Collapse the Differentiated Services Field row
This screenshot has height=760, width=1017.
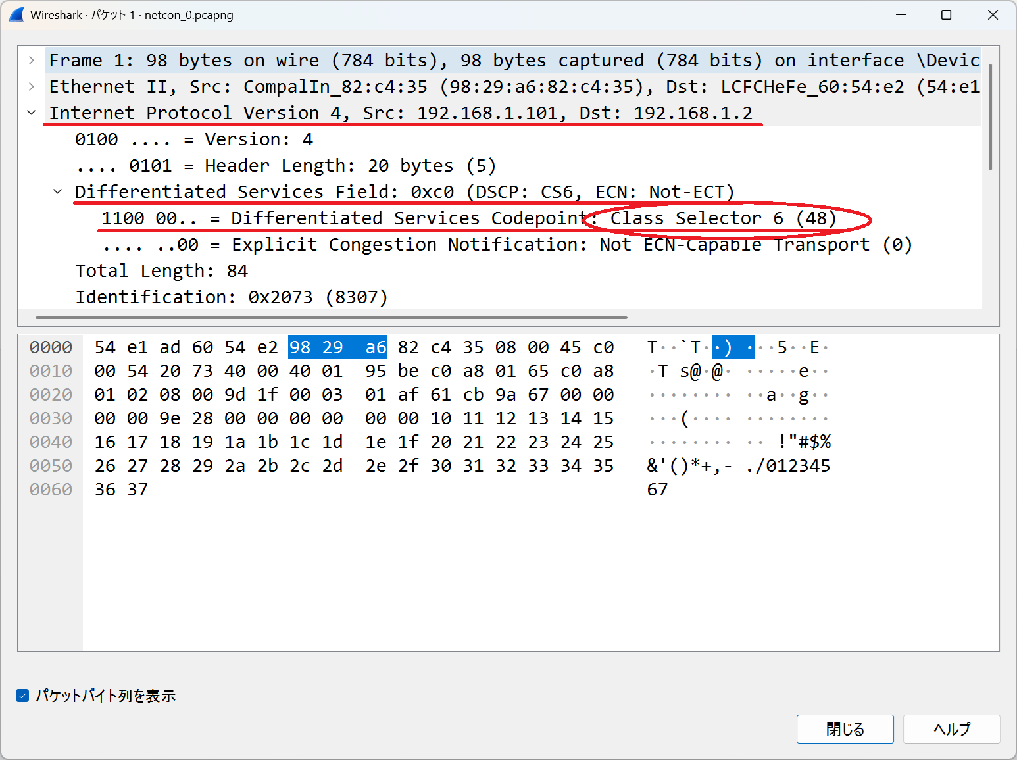coord(58,191)
